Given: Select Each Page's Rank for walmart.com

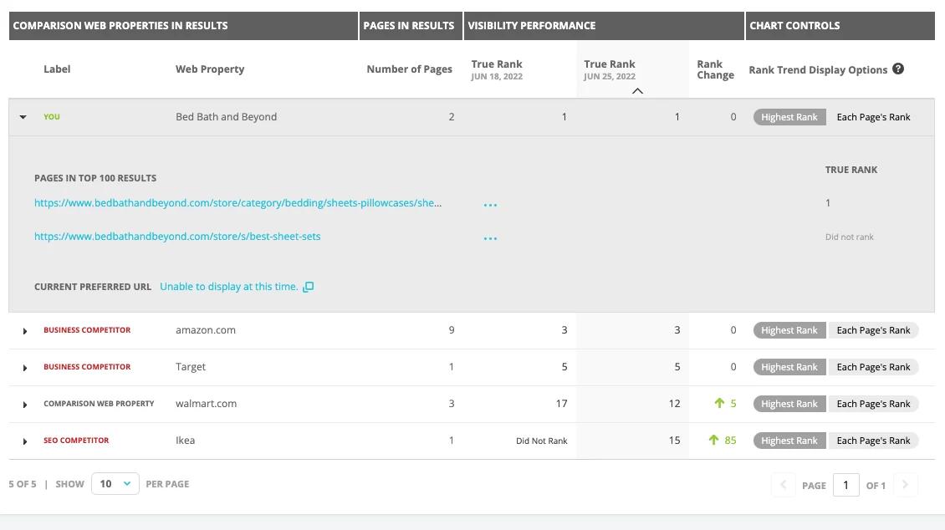Looking at the screenshot, I should 873,404.
